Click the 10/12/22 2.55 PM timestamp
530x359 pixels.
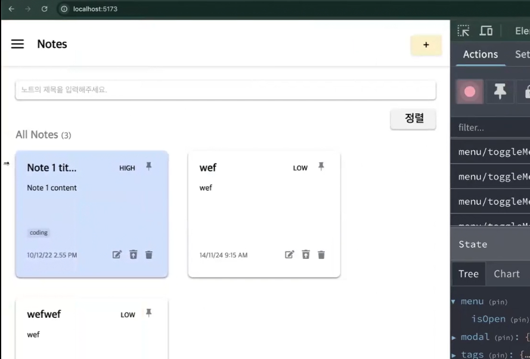click(x=52, y=255)
